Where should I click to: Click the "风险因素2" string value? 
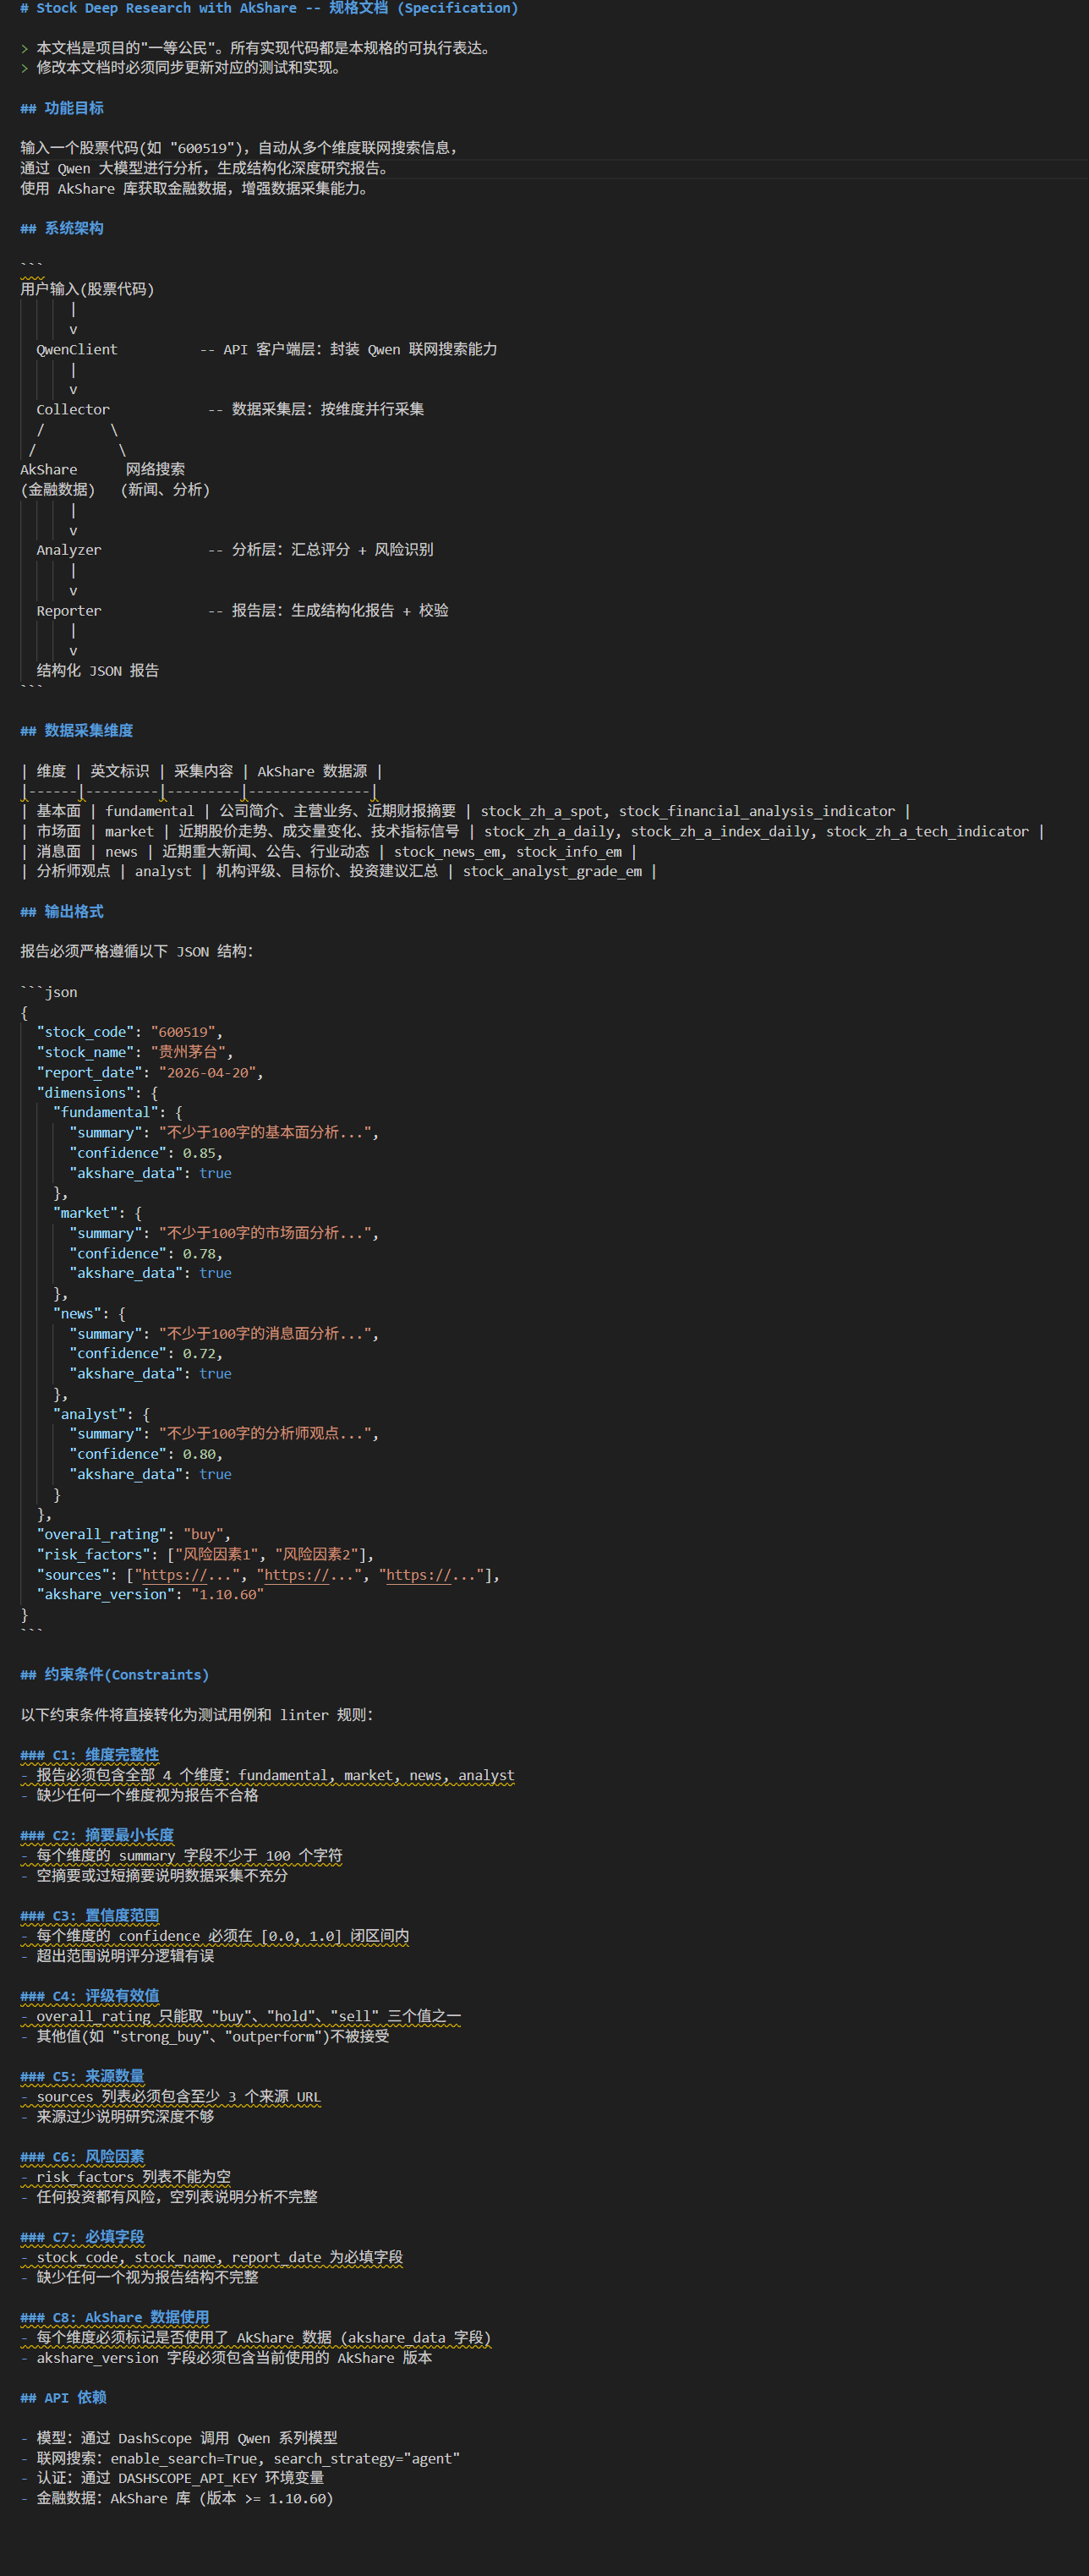(x=316, y=1554)
